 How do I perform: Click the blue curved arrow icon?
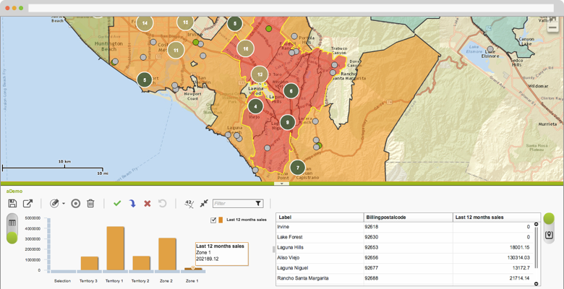point(132,204)
